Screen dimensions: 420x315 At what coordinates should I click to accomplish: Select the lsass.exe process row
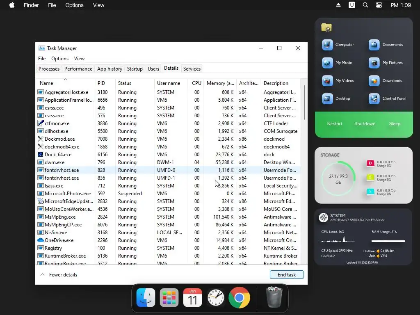point(168,186)
